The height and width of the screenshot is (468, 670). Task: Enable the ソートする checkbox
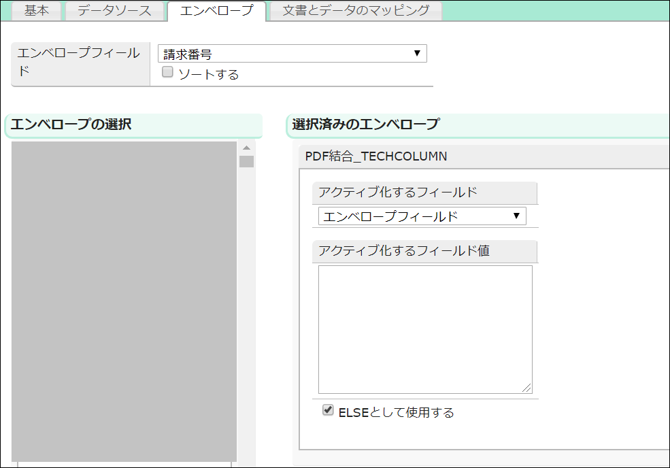[x=167, y=73]
